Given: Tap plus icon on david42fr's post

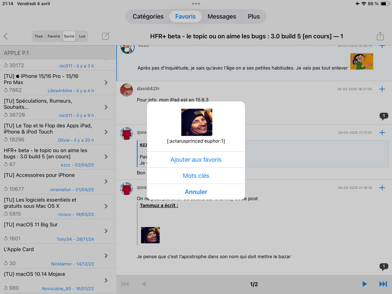Looking at the screenshot, I should click(382, 89).
